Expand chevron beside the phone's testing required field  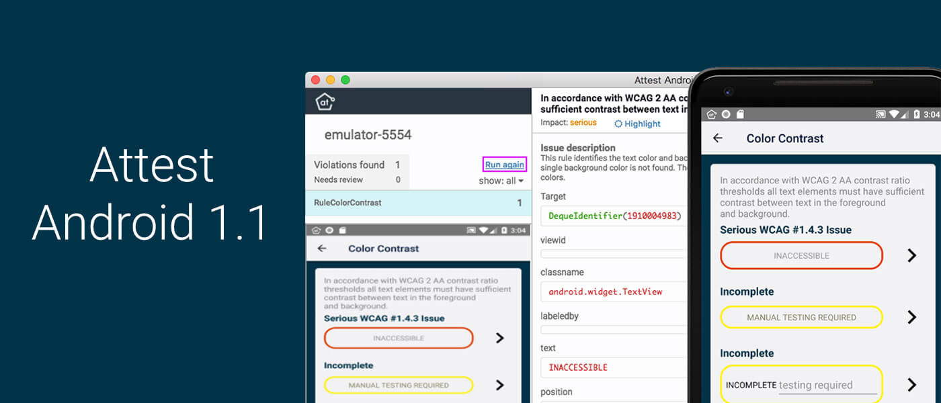click(911, 384)
